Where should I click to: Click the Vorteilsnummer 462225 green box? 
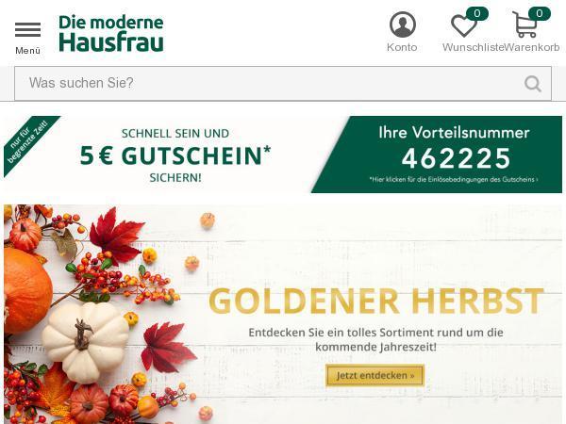[x=437, y=155]
